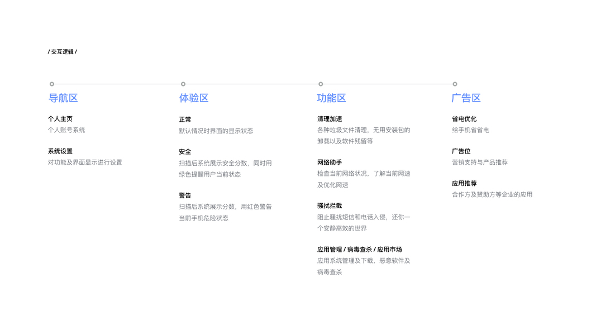Click the 应用推荐 item title

464,184
